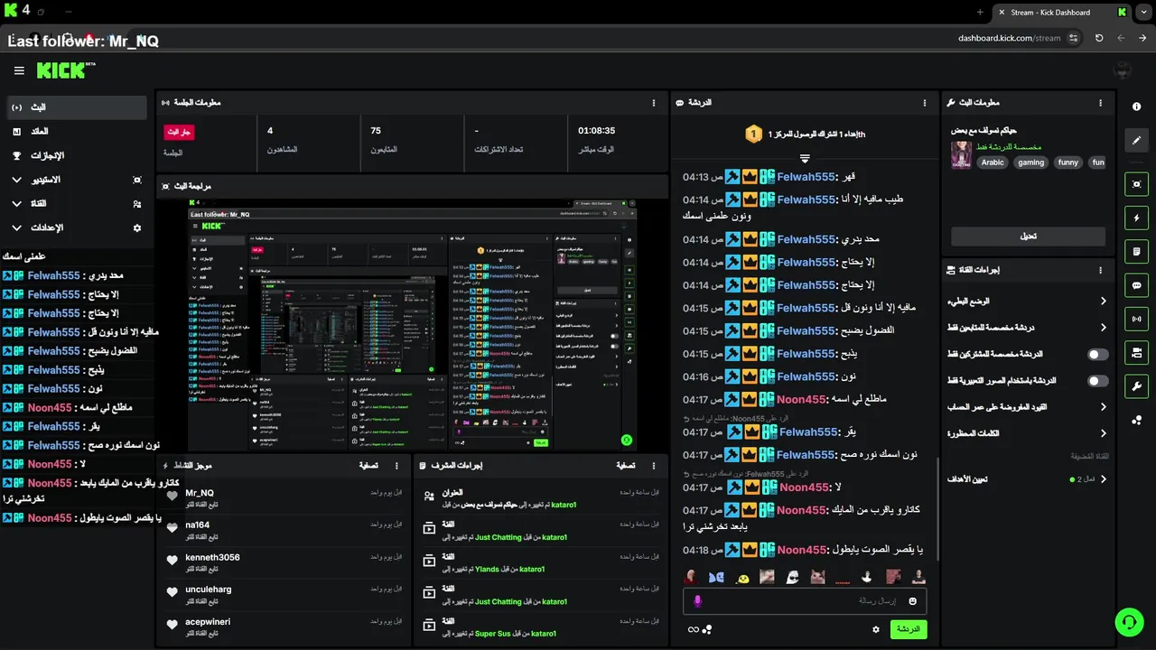Toggle the lightning bolt widget icon in right rail
The width and height of the screenshot is (1156, 650).
[1136, 218]
